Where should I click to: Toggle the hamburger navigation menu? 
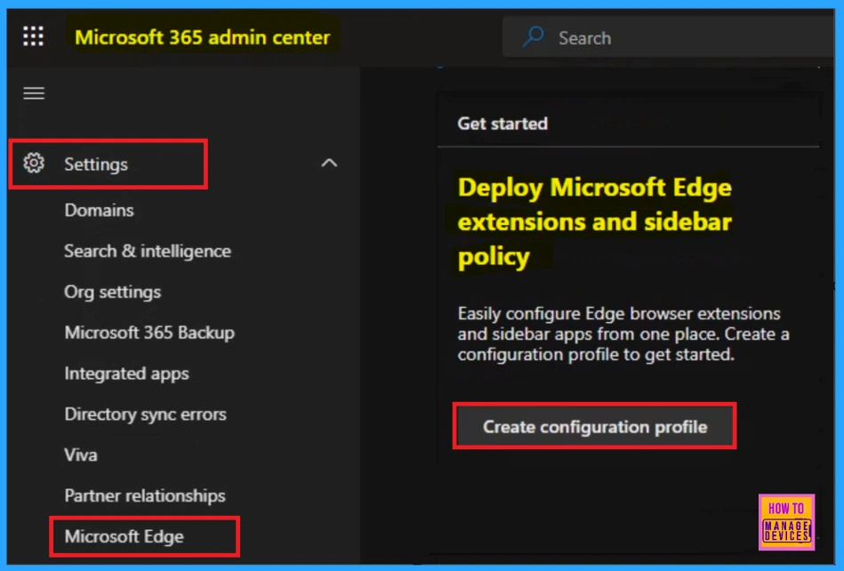pyautogui.click(x=34, y=93)
